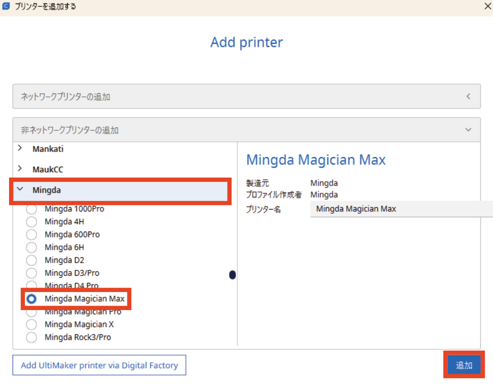Expand the Mankati manufacturer group
The width and height of the screenshot is (493, 388).
coord(20,148)
